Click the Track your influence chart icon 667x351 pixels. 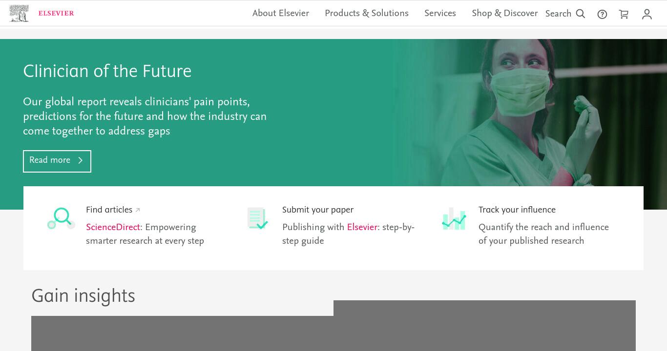454,218
